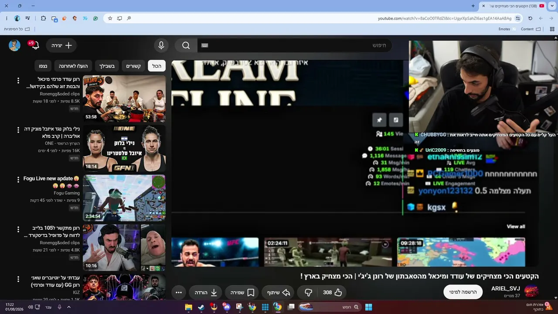Open the 53:58 video thumbnail
The image size is (558, 314).
coord(124,99)
